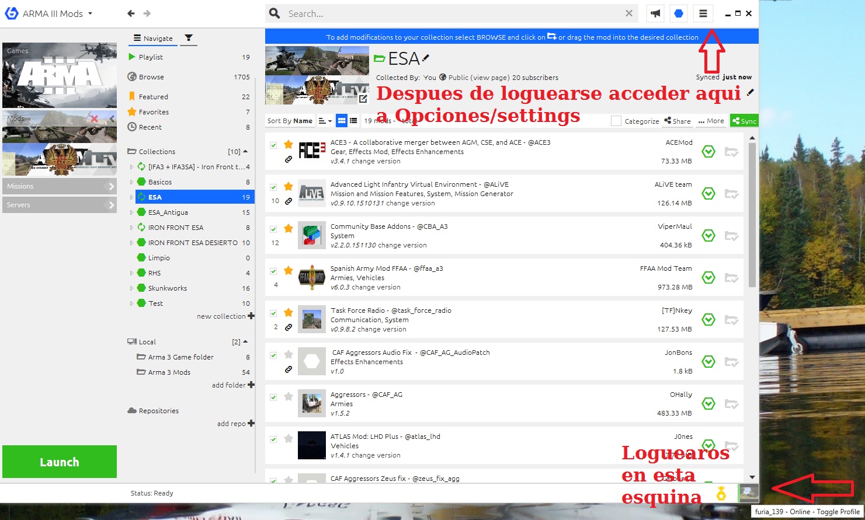
Task: Edit the ESA collection name with pencil
Action: 426,58
